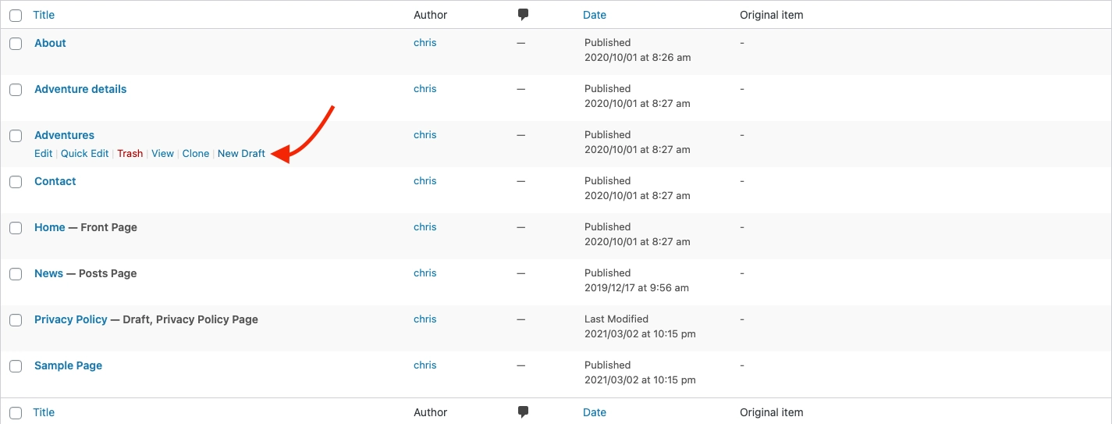
Task: Select the Adventures page checkbox
Action: (x=16, y=136)
